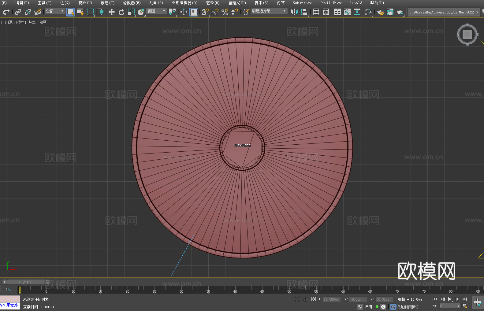Click the Use Pivot Point Center icon
The height and width of the screenshot is (311, 484).
pos(172,12)
